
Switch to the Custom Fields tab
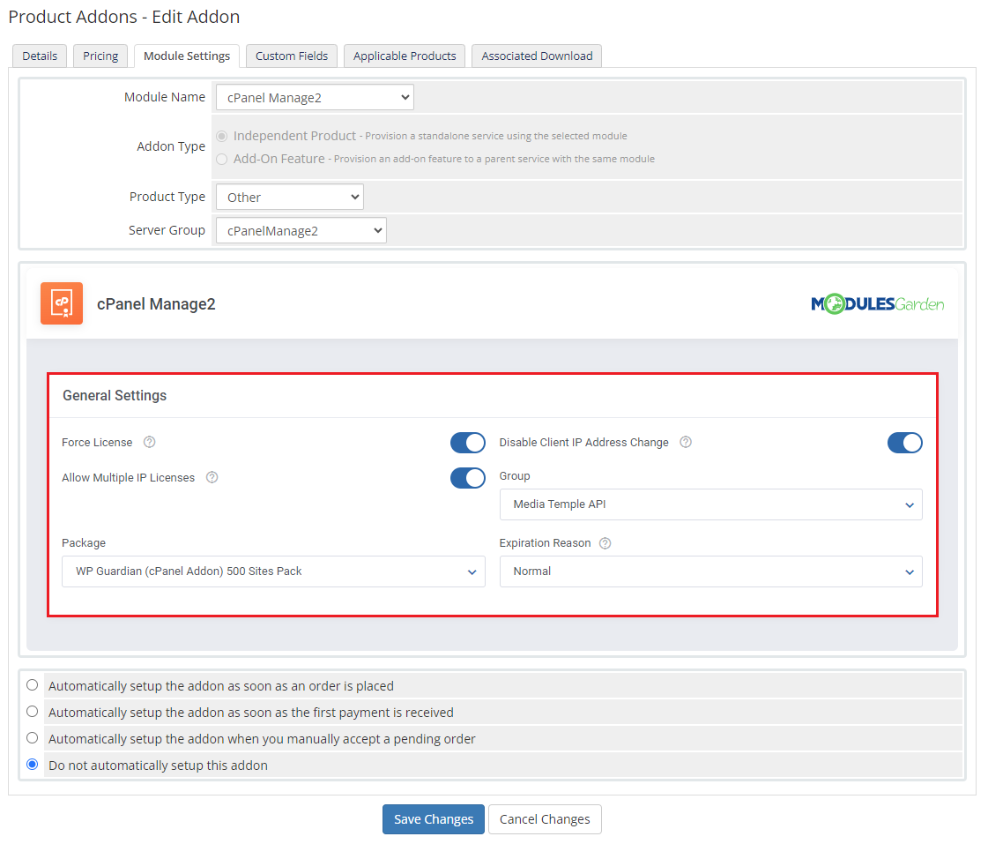[x=292, y=56]
